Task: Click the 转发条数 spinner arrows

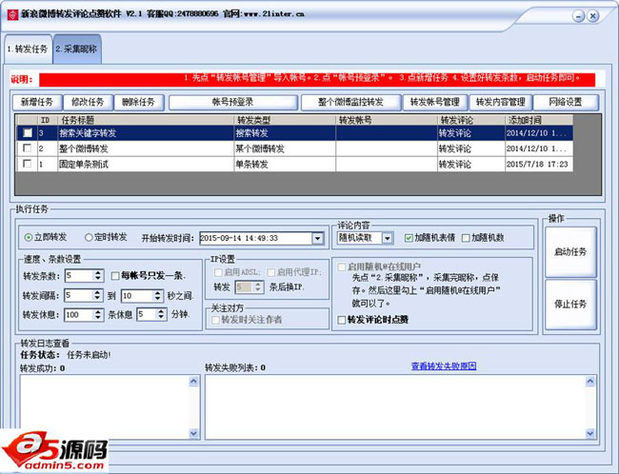Action: pyautogui.click(x=98, y=275)
